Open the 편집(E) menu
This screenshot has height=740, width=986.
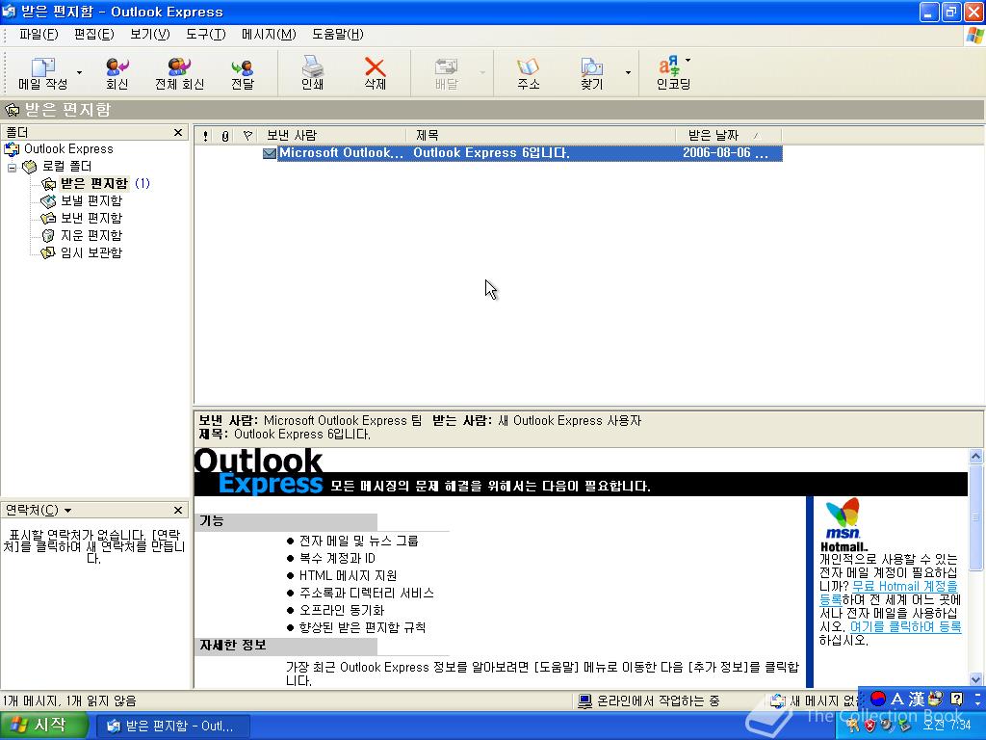tap(93, 34)
